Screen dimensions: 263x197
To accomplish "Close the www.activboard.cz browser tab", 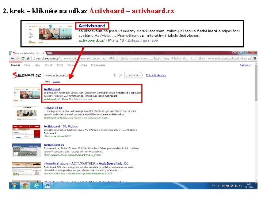I will point(43,53).
